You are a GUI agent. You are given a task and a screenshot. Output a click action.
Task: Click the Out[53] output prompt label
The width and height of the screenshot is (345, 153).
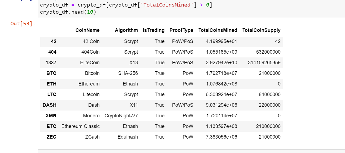(23, 24)
